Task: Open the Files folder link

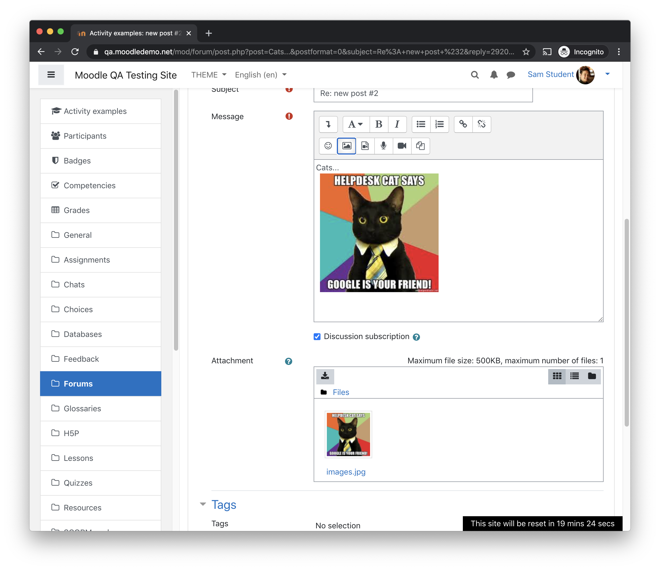Action: pyautogui.click(x=341, y=392)
